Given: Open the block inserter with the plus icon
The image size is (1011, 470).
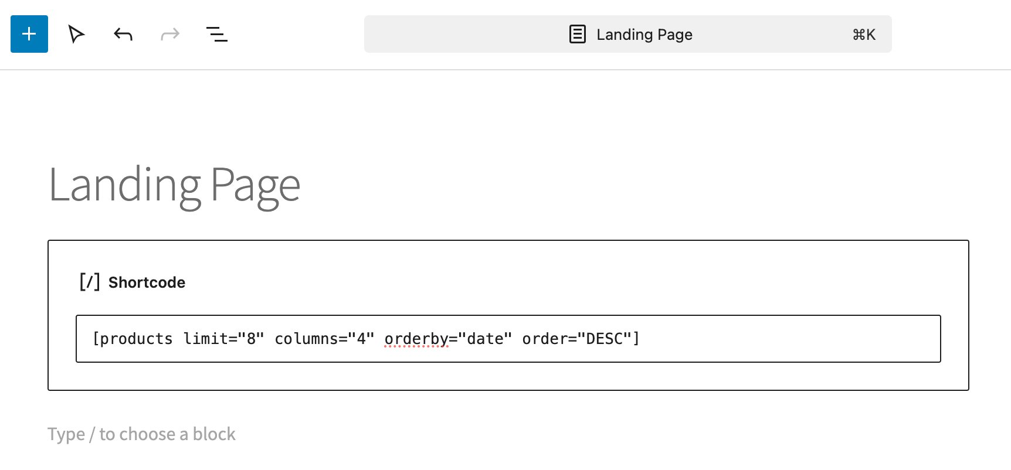Looking at the screenshot, I should (29, 34).
